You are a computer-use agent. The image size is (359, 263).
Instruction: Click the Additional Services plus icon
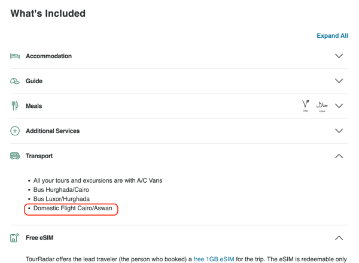[x=15, y=131]
